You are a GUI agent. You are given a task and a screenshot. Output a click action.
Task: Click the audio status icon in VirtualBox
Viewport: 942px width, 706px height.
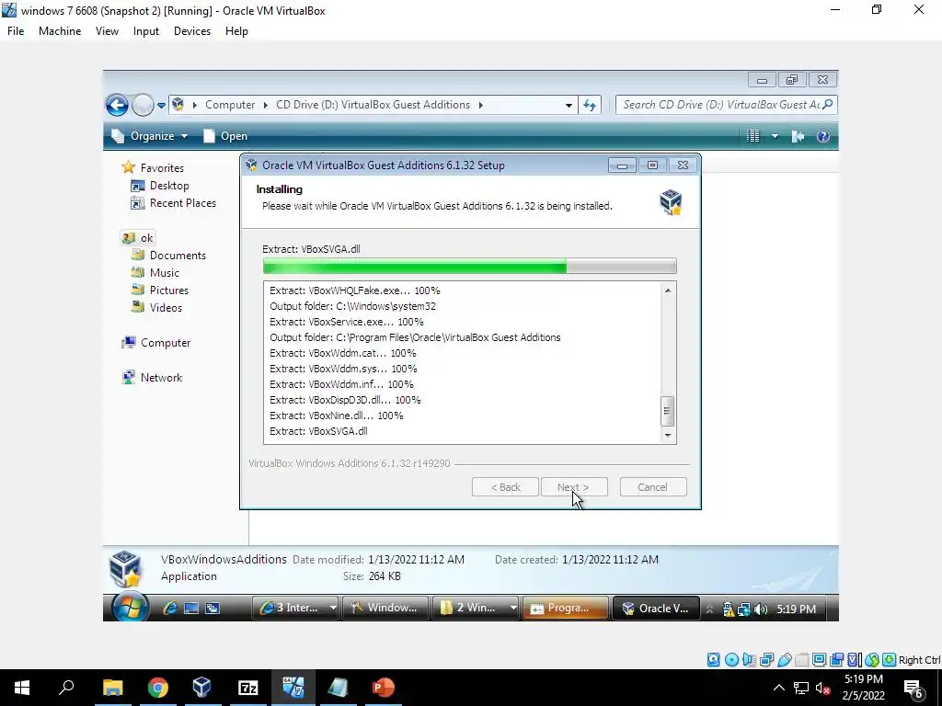pyautogui.click(x=749, y=660)
